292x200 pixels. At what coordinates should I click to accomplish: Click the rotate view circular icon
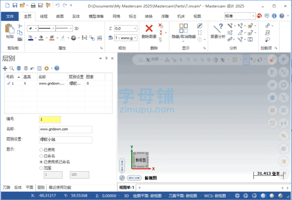point(122,178)
